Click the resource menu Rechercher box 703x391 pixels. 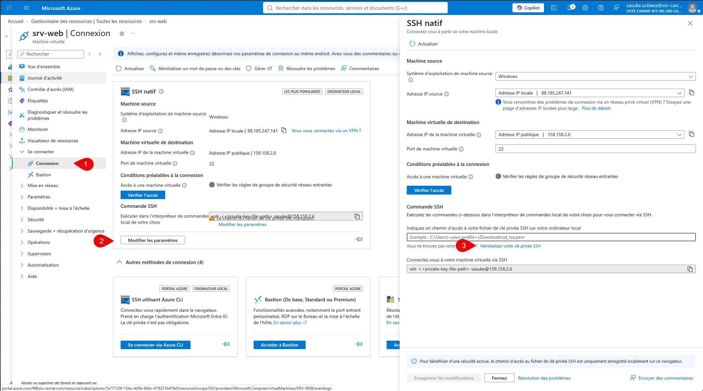[x=51, y=54]
